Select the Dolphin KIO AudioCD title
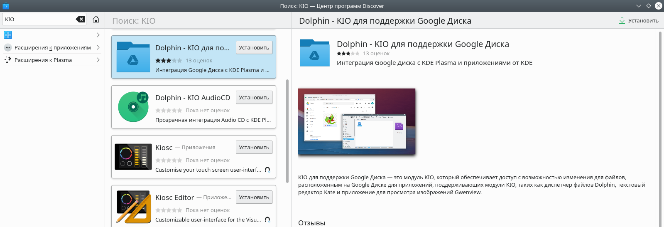 coord(193,98)
